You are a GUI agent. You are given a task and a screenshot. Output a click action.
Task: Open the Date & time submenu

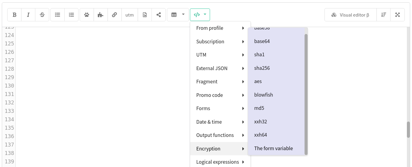[220, 122]
